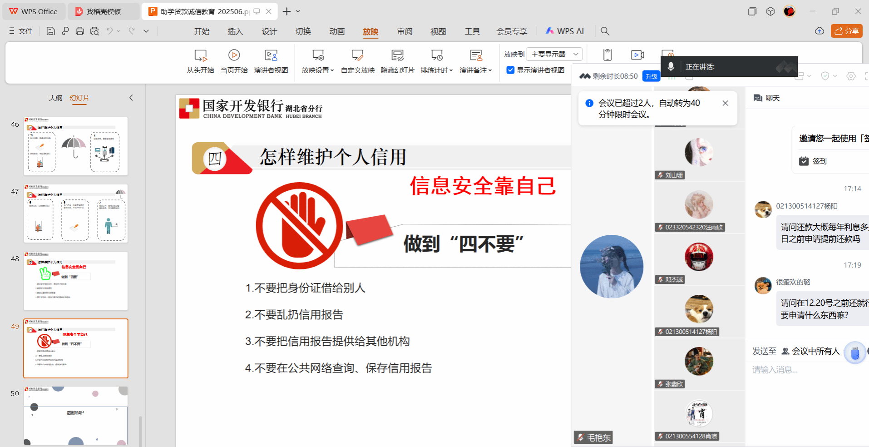Click the orange 分享 share button
The height and width of the screenshot is (447, 869).
tap(847, 31)
